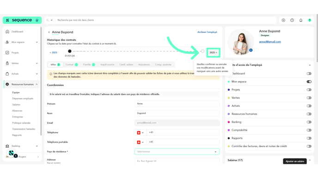Screen dimensions: 318x178
Task: Switch to the Contrat tab
Action: 72,64
